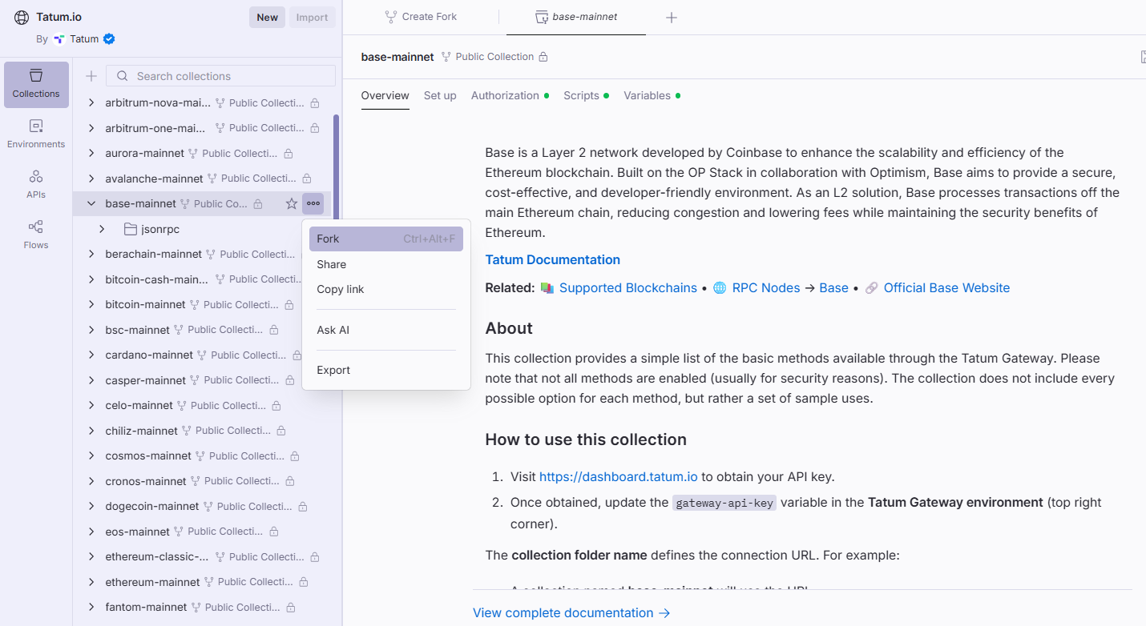Screen dimensions: 1146x626
Task: Choose Ask AI in the context menu
Action: tap(386, 330)
